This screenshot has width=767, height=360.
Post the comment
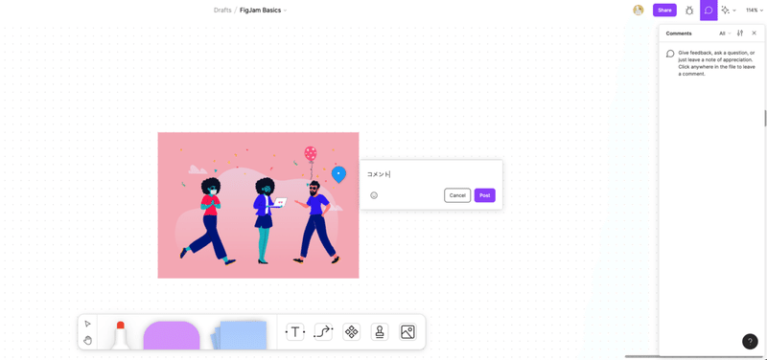(x=485, y=195)
